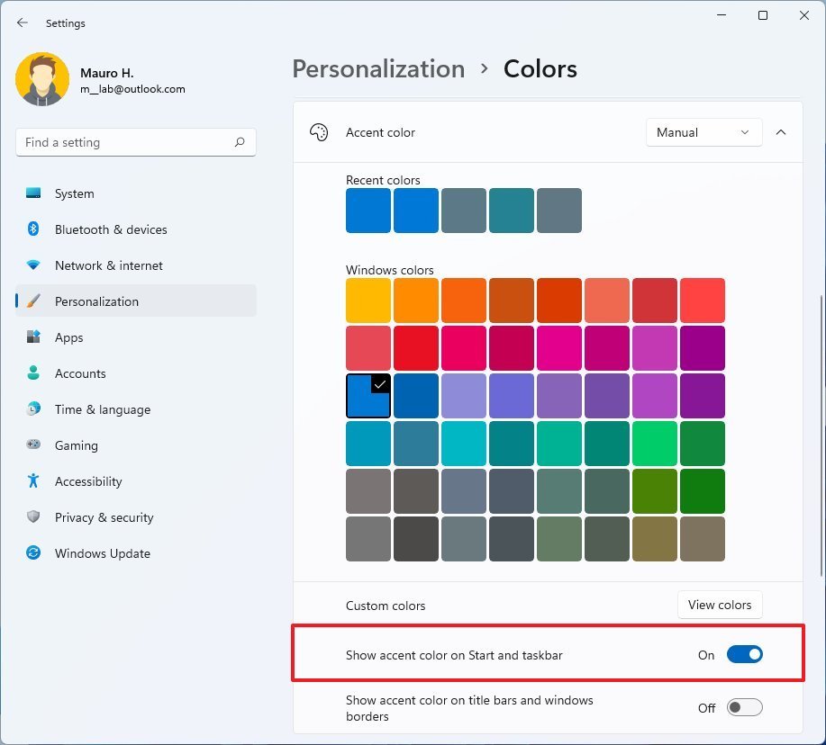Pick the yellow Windows color swatch
The width and height of the screenshot is (826, 745).
pyautogui.click(x=368, y=300)
